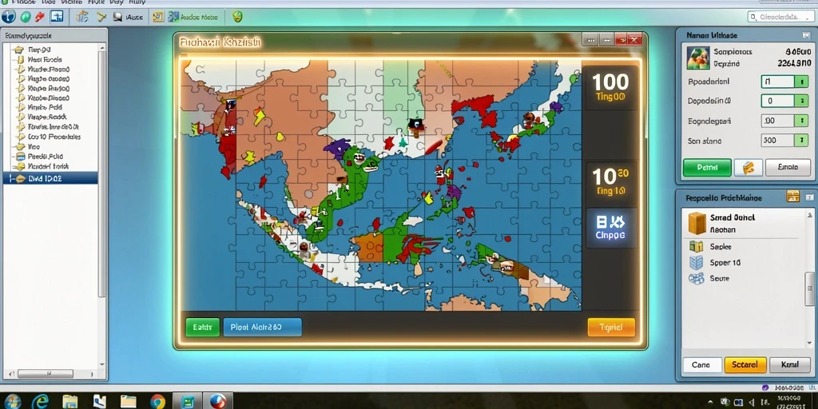Click the green Petret button
Viewport: 818px width, 409px height.
click(707, 168)
